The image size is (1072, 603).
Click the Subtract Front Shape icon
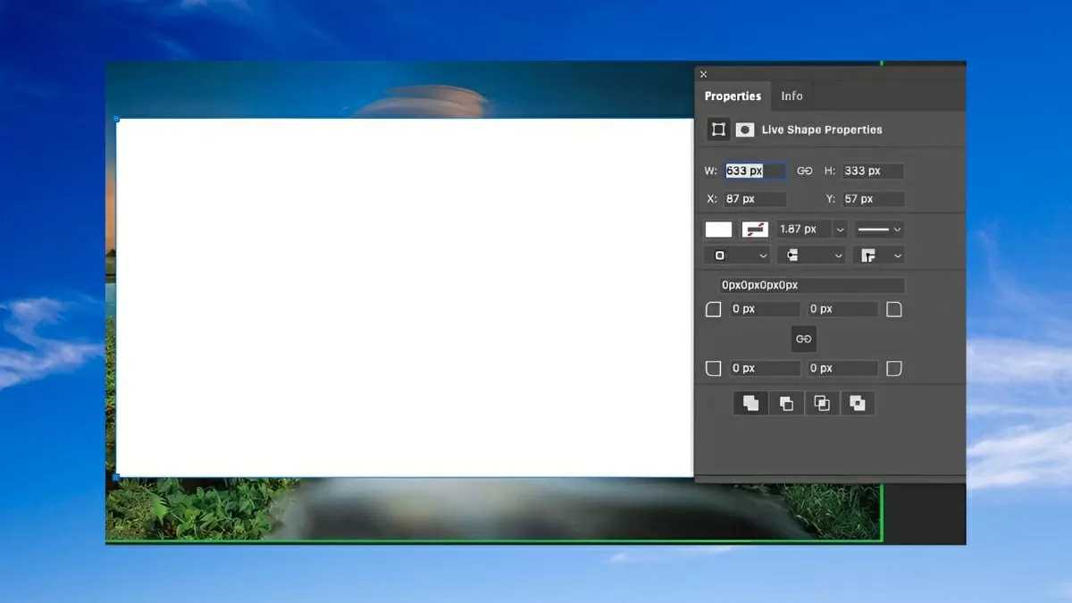coord(786,404)
